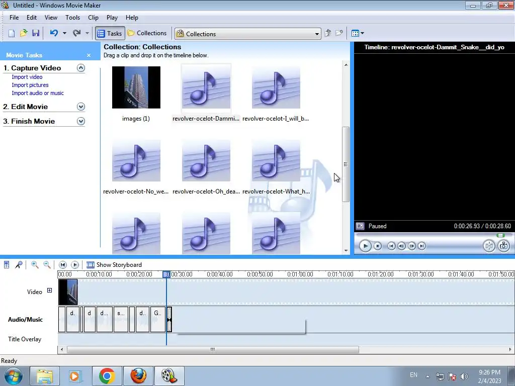Click the preview Play button
Viewport: 515px width, 386px height.
point(365,246)
